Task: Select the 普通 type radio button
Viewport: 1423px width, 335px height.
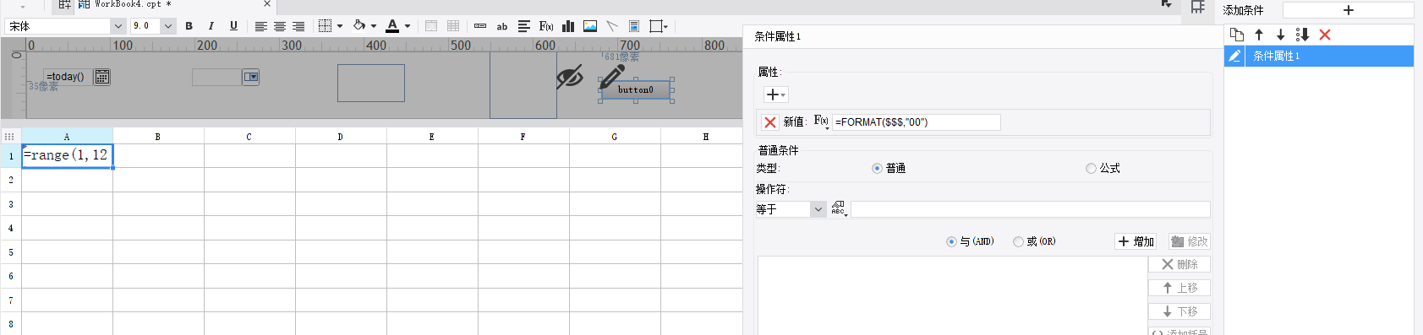Action: click(x=877, y=168)
